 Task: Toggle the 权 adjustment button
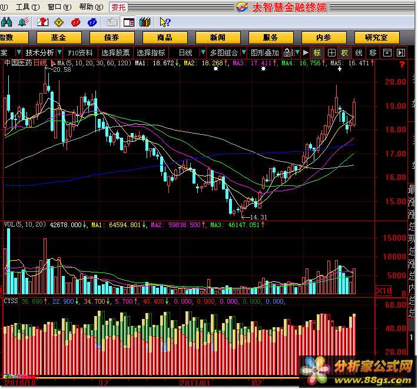344,52
